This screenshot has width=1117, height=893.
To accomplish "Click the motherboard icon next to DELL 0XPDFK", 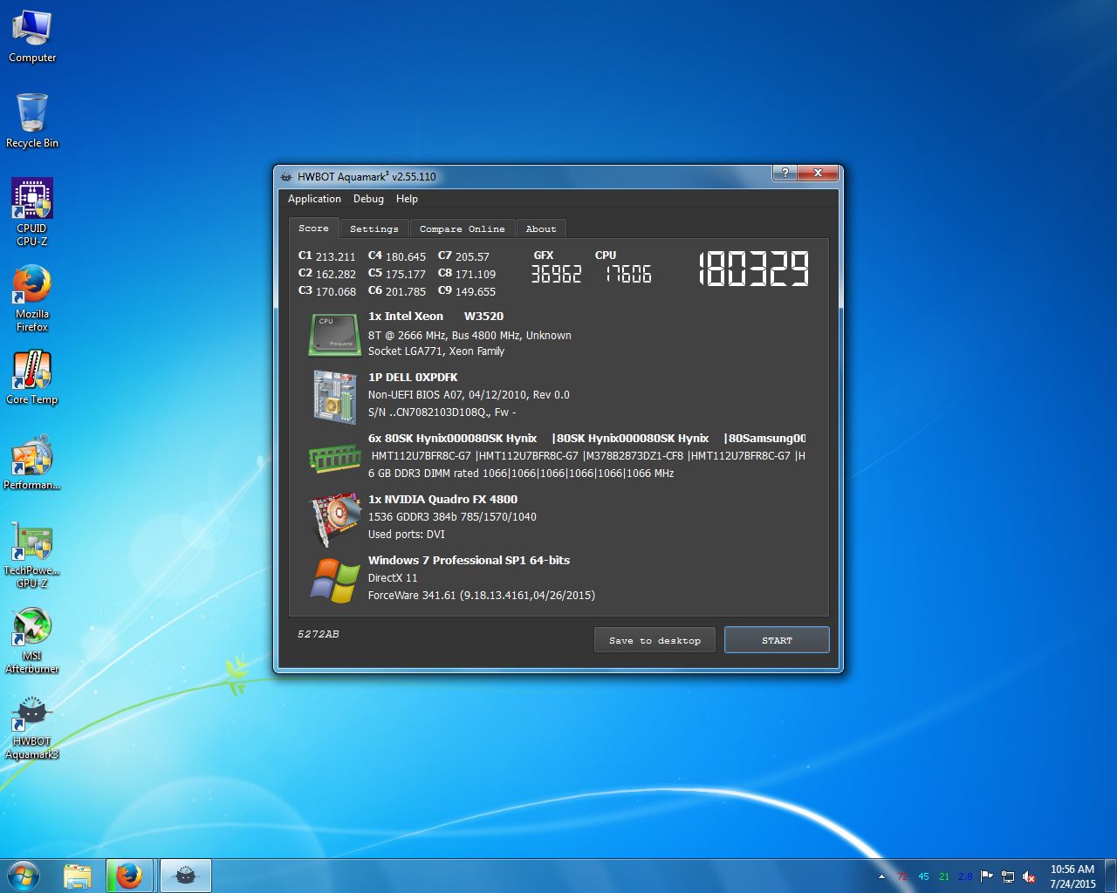I will point(334,397).
